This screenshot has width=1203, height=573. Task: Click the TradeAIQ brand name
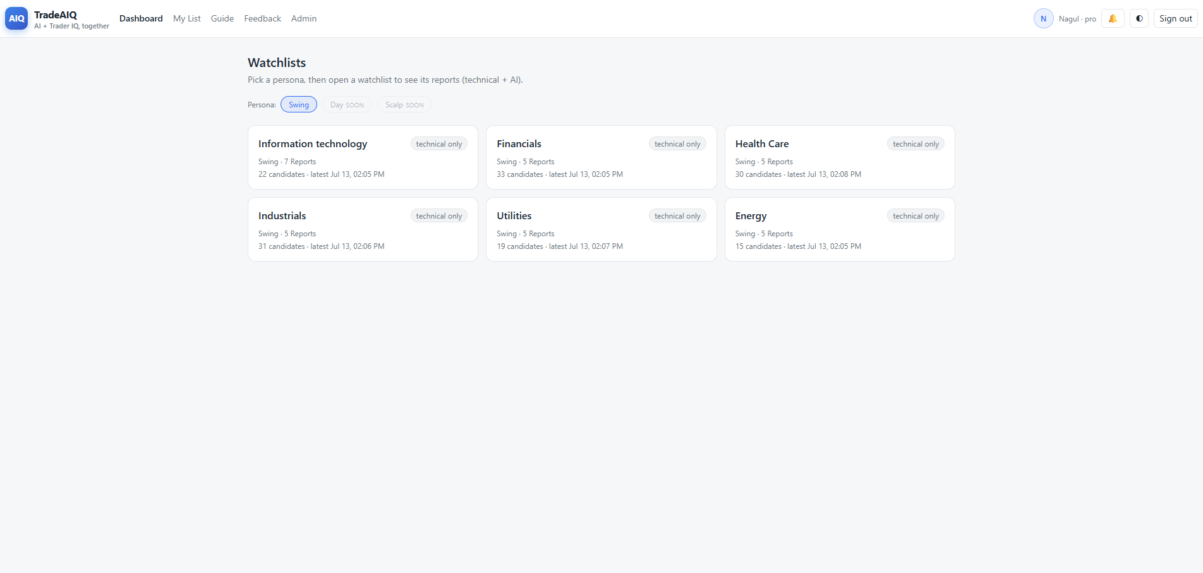pyautogui.click(x=56, y=15)
